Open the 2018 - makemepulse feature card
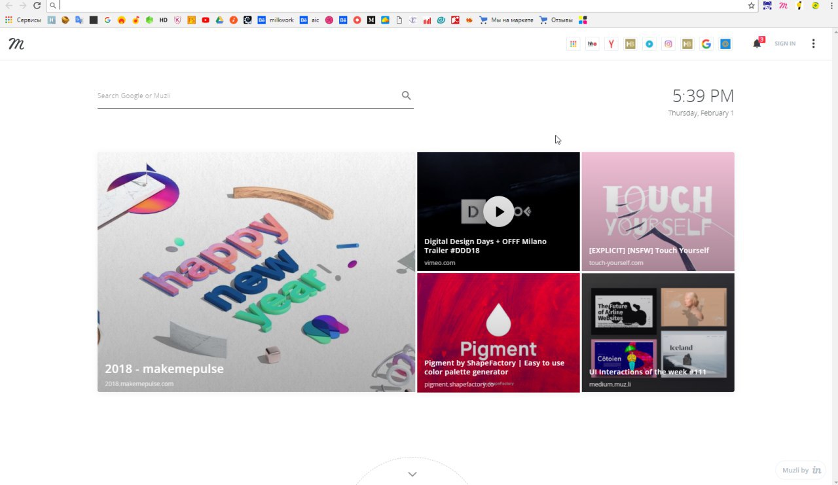Image resolution: width=838 pixels, height=485 pixels. click(257, 272)
